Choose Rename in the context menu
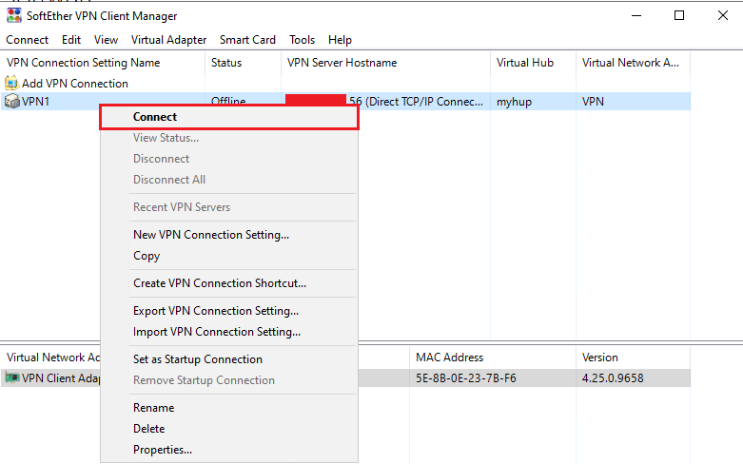The height and width of the screenshot is (464, 743). 229,408
